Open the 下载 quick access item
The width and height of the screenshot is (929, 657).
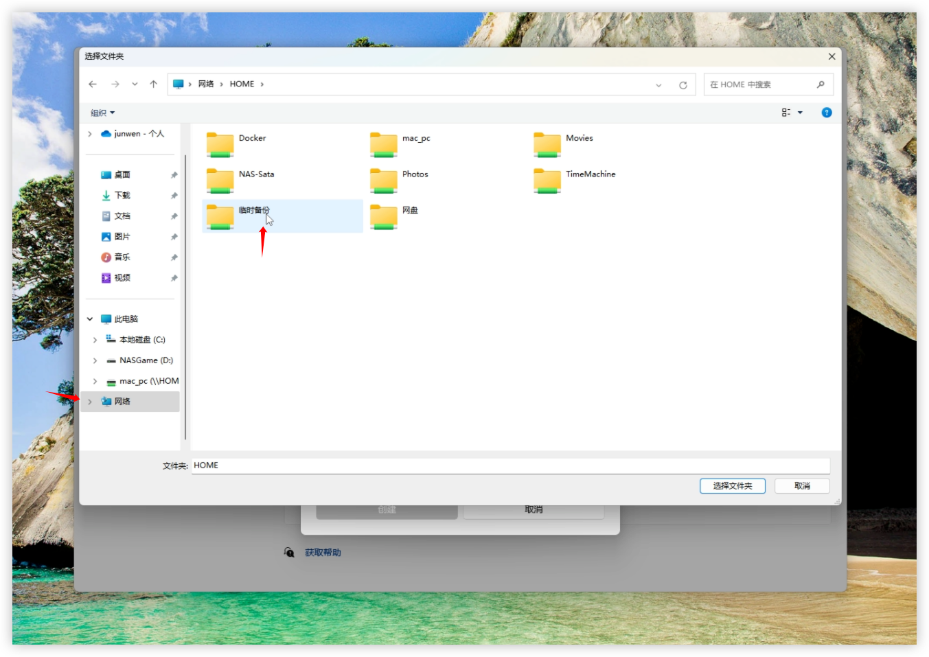click(122, 196)
